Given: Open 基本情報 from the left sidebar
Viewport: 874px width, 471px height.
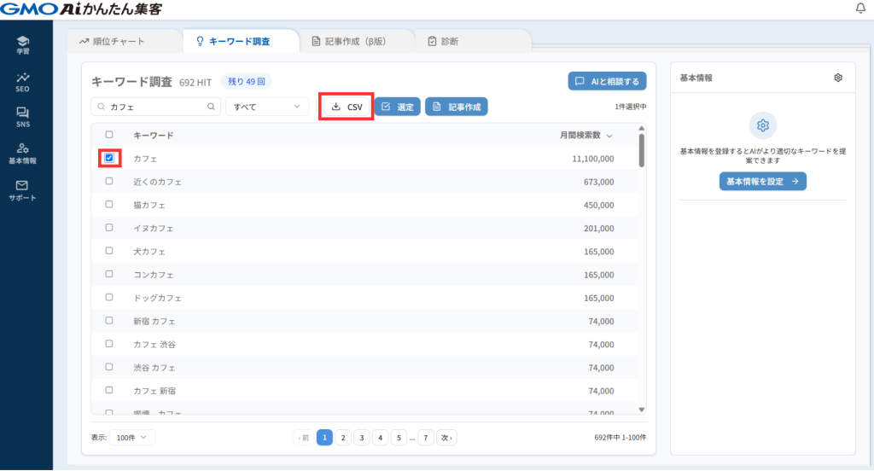Looking at the screenshot, I should 22,153.
